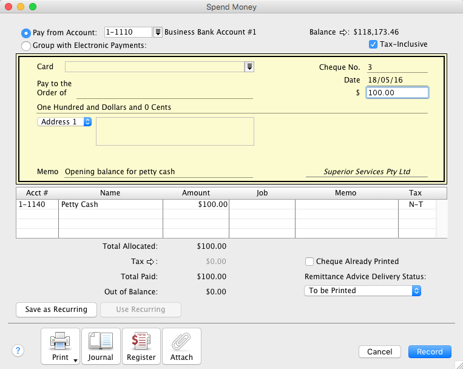Open the Address 1 selector

[64, 122]
